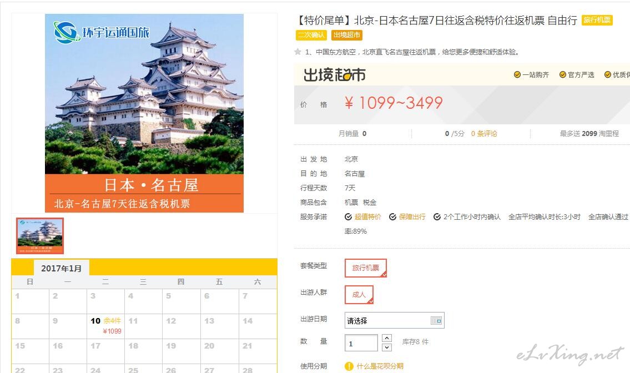Image resolution: width=630 pixels, height=373 pixels.
Task: Click the 一站购齐 check icon
Action: pos(517,75)
